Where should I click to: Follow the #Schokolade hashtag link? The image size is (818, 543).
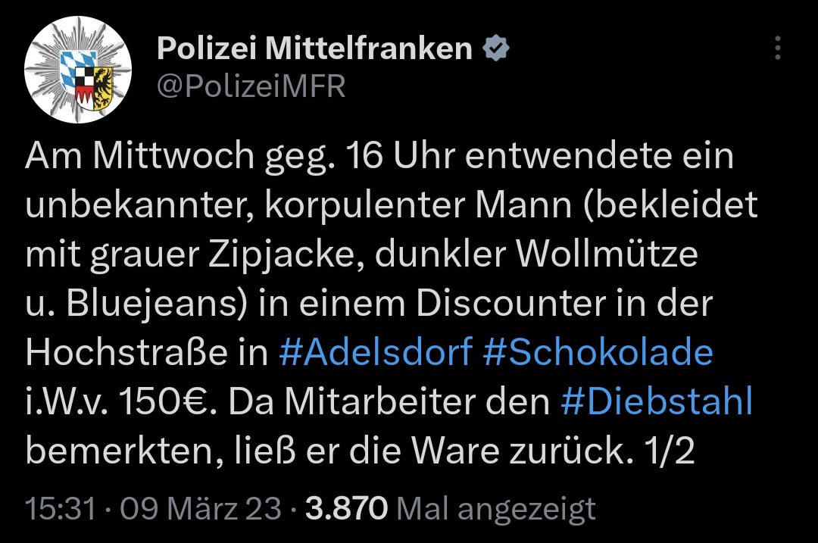(x=598, y=352)
